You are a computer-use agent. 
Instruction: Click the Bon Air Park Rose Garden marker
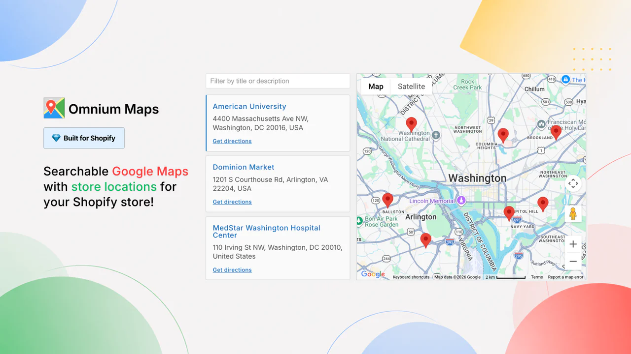pyautogui.click(x=359, y=221)
